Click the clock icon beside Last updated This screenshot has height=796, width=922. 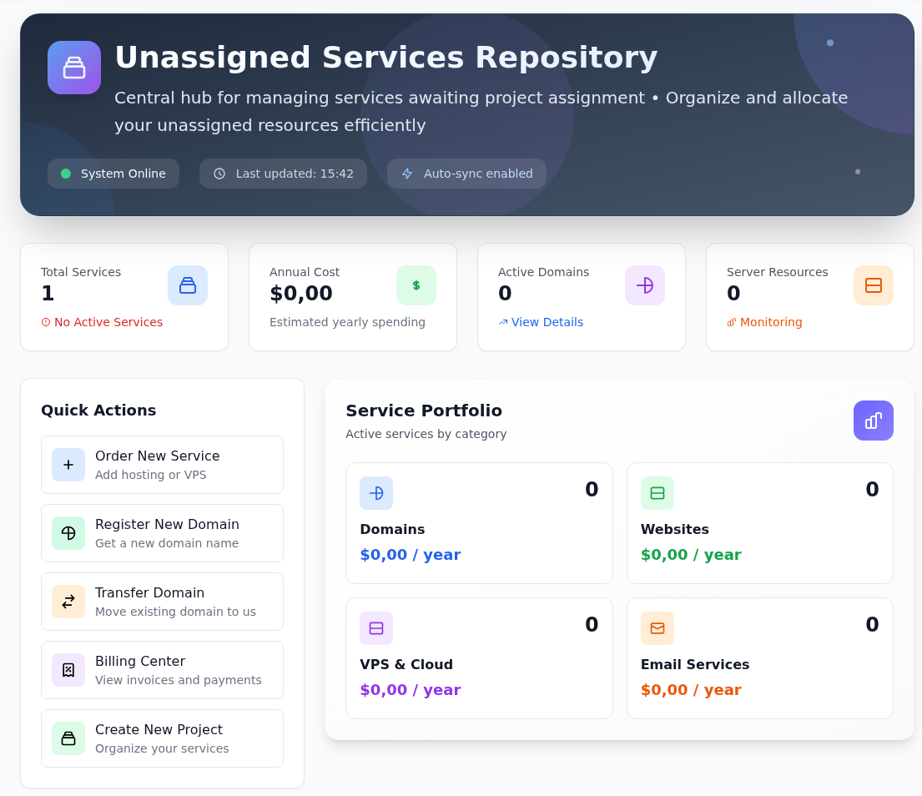tap(219, 174)
